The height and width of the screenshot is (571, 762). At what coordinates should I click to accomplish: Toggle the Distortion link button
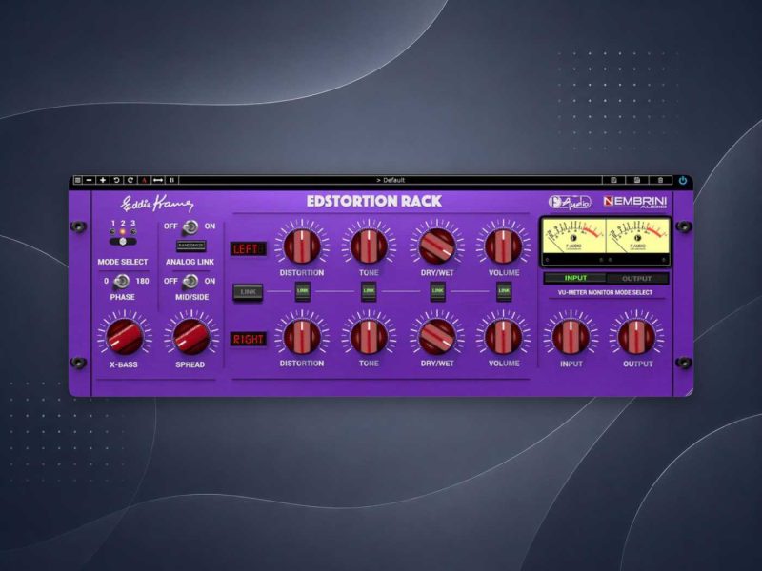(x=303, y=291)
